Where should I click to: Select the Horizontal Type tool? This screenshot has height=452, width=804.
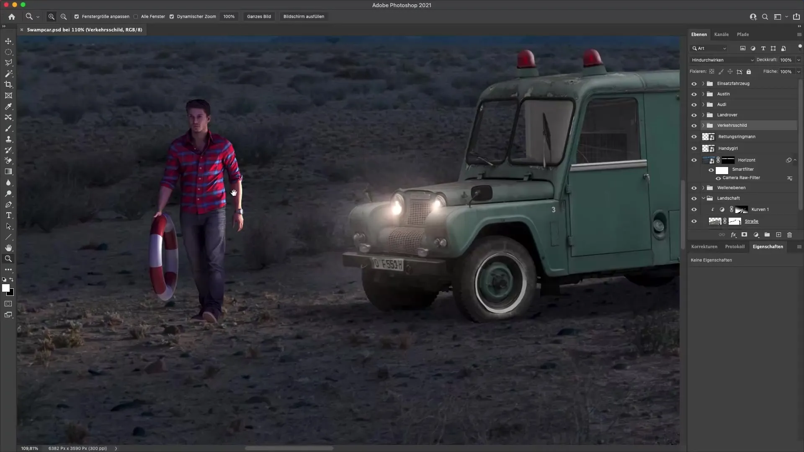pos(8,216)
